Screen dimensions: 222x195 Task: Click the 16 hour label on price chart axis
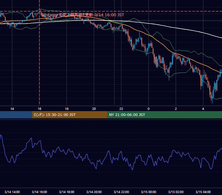coord(40,109)
